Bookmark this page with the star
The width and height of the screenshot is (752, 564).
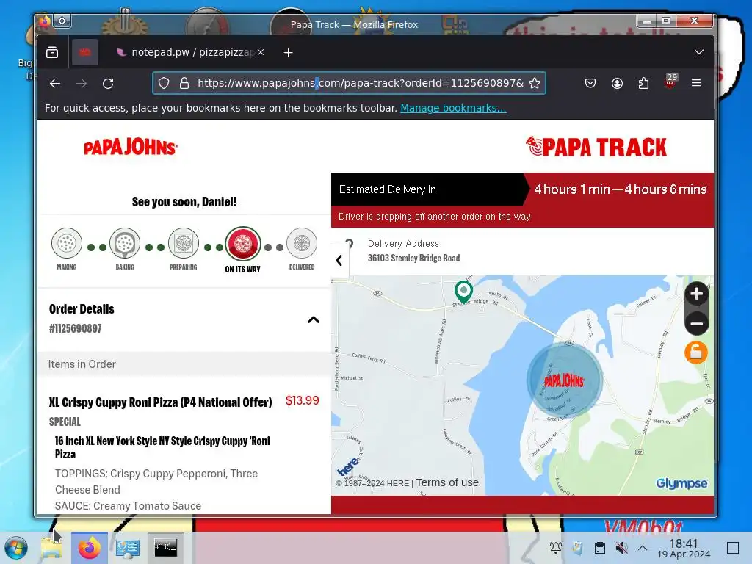(x=535, y=84)
